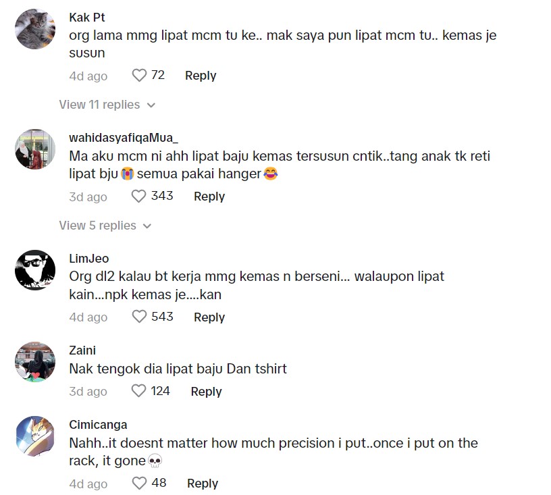Open Cimicanga's avatar picture
The width and height of the screenshot is (551, 495).
[x=35, y=436]
